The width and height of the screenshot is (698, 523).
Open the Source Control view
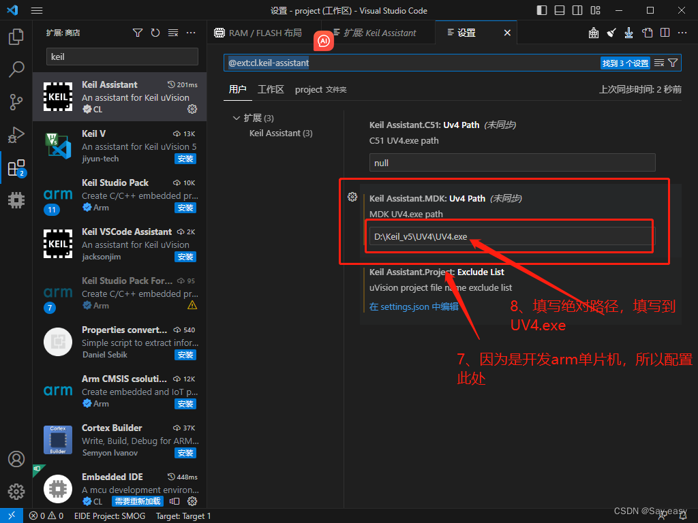point(16,102)
